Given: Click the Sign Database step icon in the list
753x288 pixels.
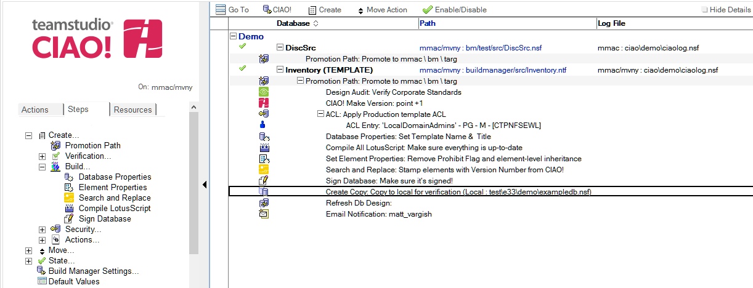Looking at the screenshot, I should [264, 181].
